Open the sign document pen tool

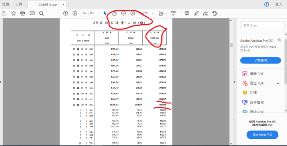205,14
